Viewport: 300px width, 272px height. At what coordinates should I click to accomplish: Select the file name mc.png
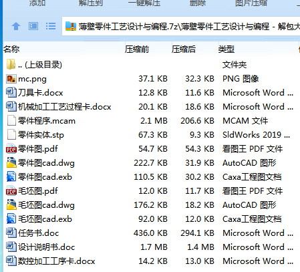[x=32, y=79]
